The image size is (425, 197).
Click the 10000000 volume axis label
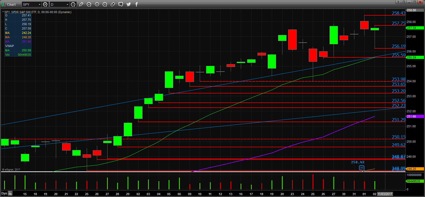(x=414, y=175)
